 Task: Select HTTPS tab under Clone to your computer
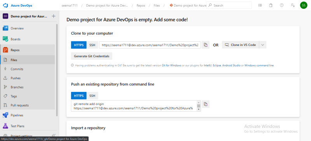click(79, 45)
